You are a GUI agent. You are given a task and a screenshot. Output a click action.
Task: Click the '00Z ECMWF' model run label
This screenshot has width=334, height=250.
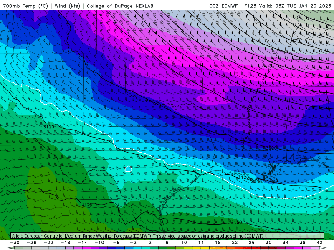(223, 6)
